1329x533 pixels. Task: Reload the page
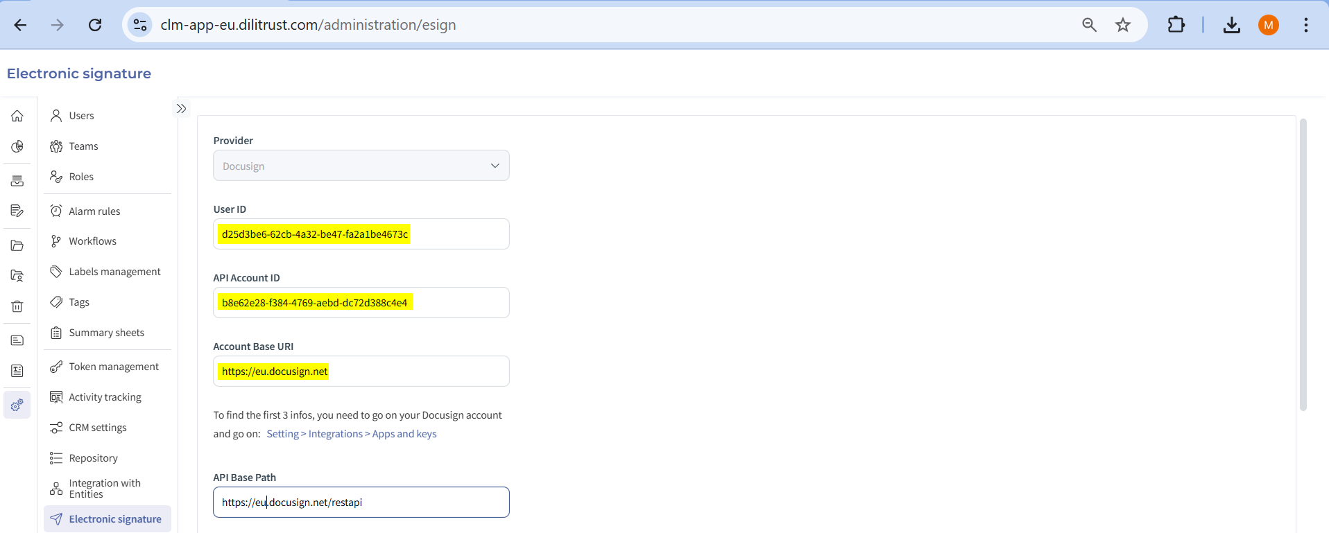(95, 25)
